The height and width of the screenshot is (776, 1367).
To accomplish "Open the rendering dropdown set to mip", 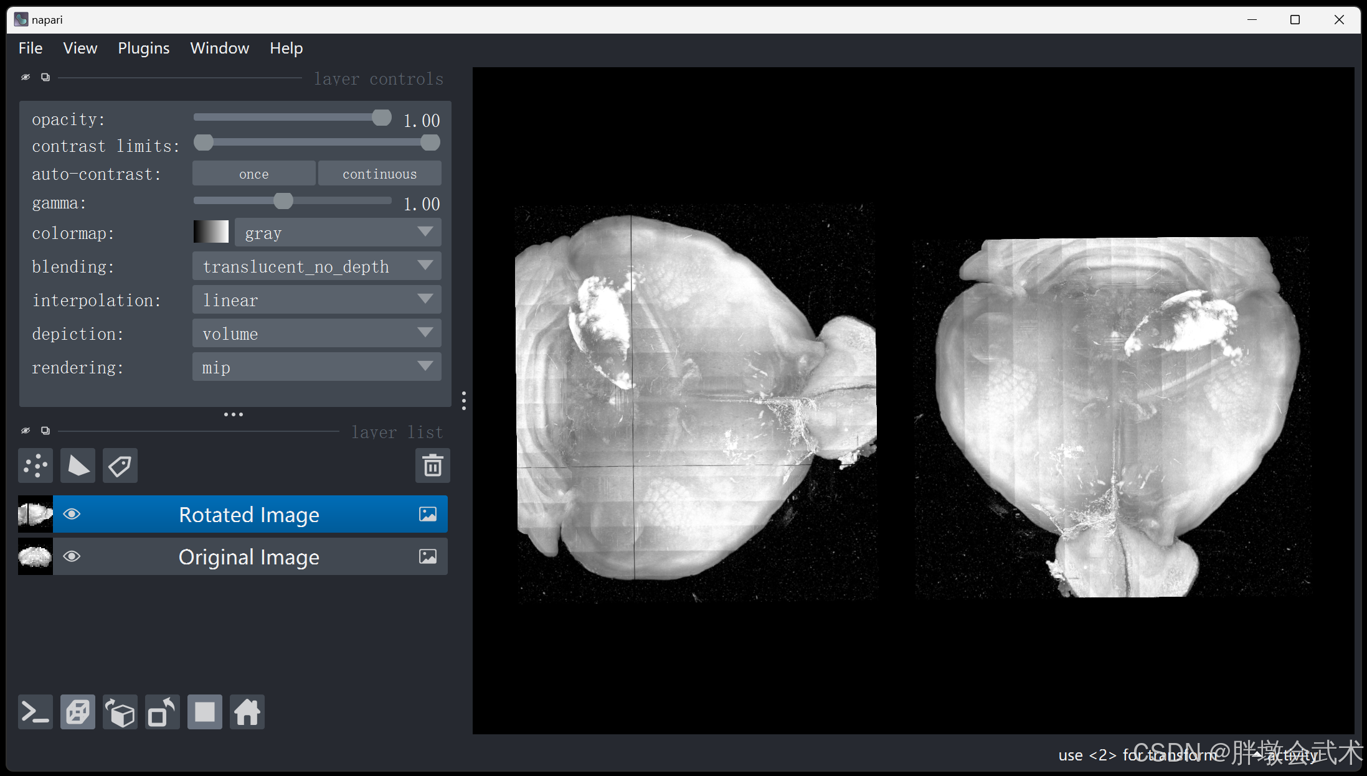I will [316, 367].
